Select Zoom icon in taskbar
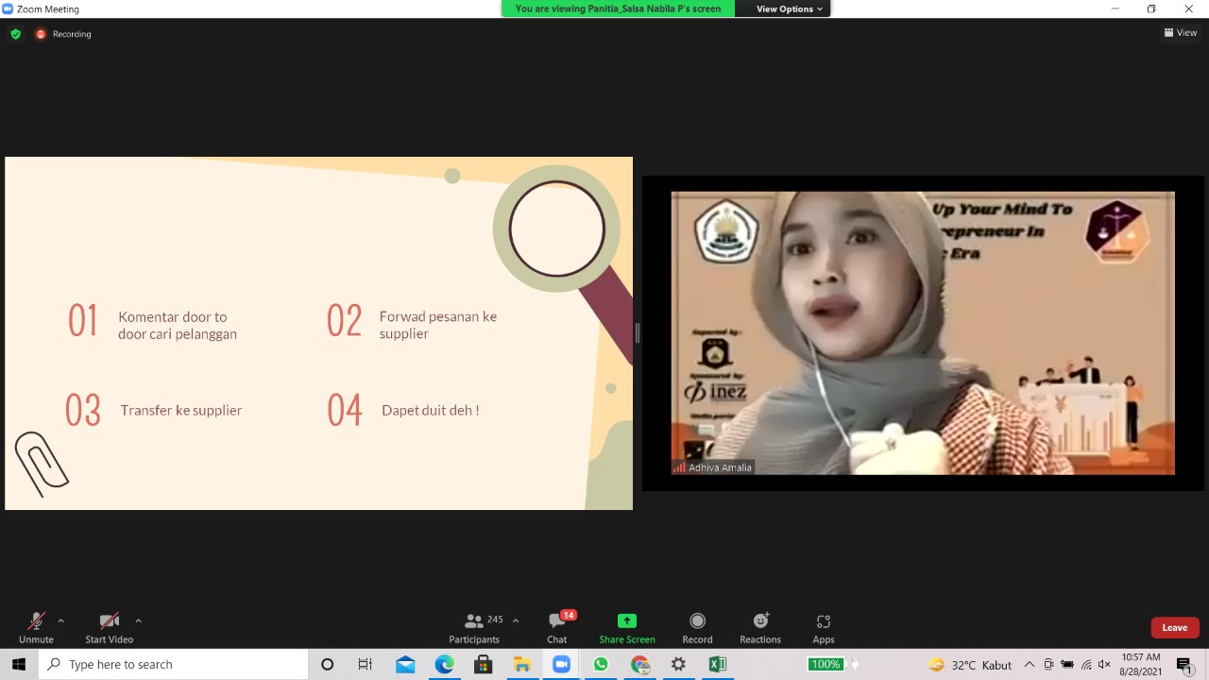Screen dimensions: 1209x680 [x=562, y=664]
